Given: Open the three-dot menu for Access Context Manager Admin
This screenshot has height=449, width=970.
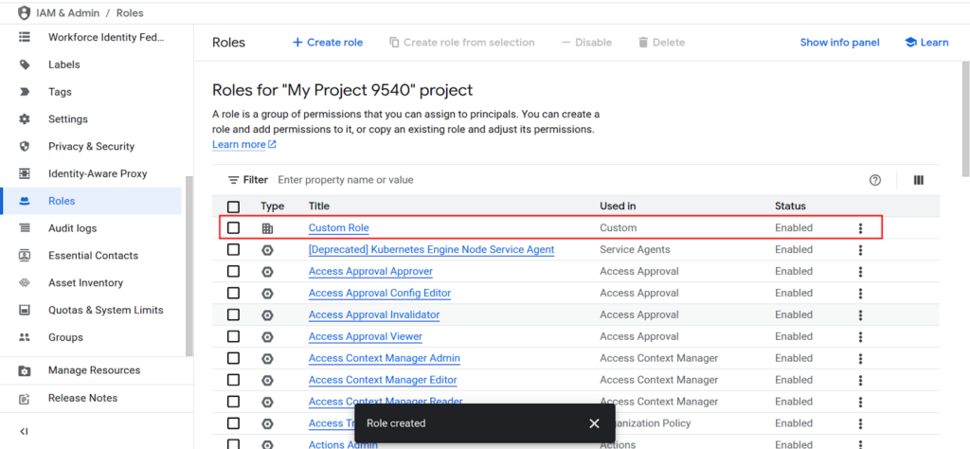Looking at the screenshot, I should tap(860, 358).
